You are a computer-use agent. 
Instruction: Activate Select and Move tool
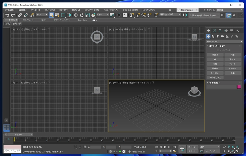coord(76,15)
